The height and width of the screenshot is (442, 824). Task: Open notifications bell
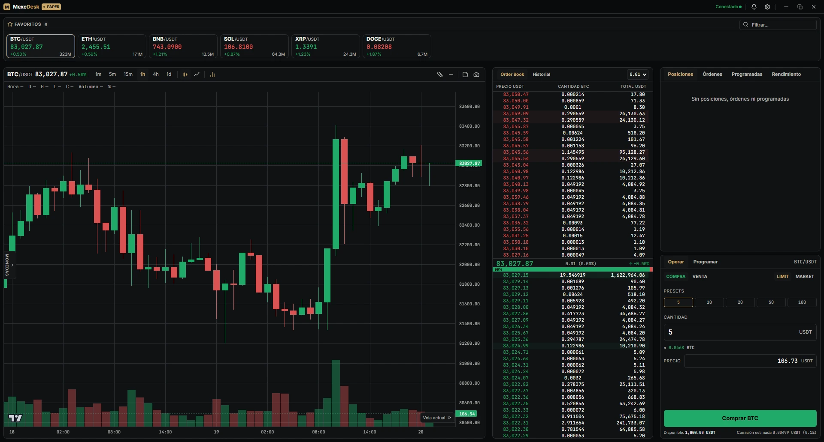click(x=754, y=7)
